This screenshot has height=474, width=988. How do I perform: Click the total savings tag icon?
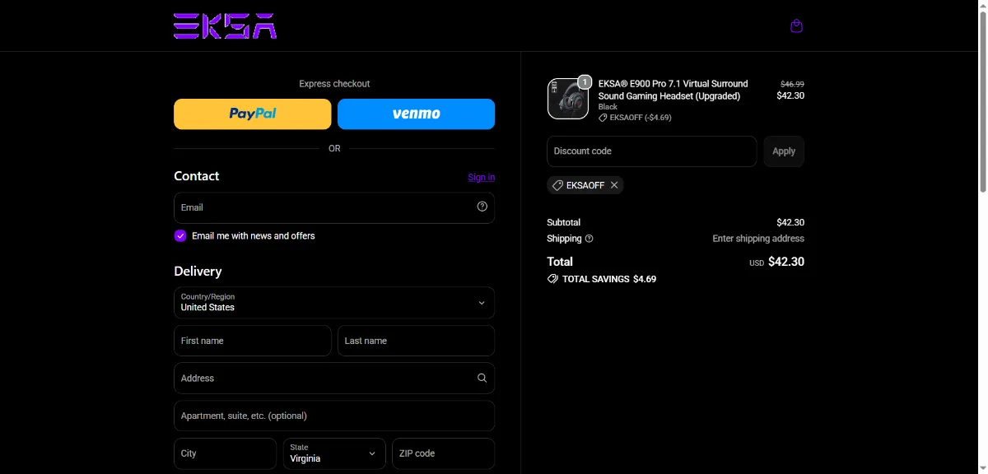pyautogui.click(x=552, y=279)
